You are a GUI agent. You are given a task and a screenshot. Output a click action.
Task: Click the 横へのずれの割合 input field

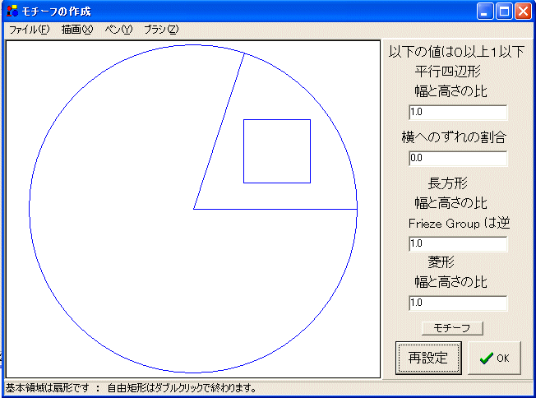pos(458,159)
